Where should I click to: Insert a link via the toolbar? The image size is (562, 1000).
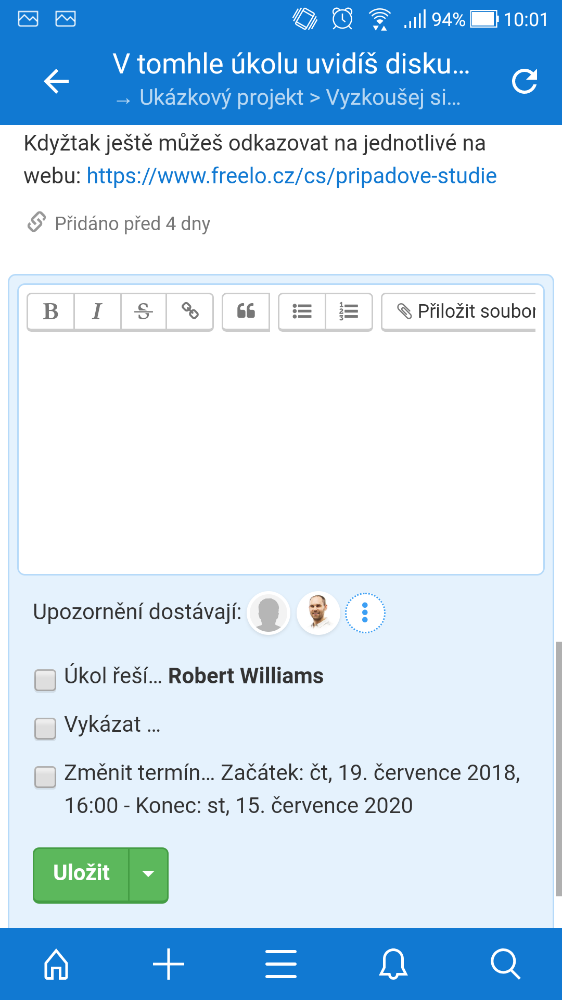[190, 311]
